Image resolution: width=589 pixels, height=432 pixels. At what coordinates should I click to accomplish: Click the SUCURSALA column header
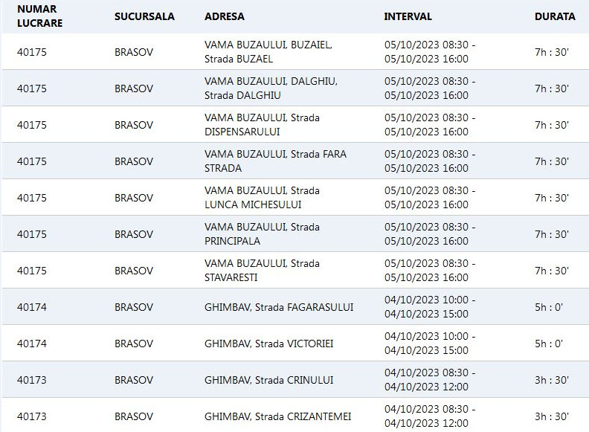point(144,16)
